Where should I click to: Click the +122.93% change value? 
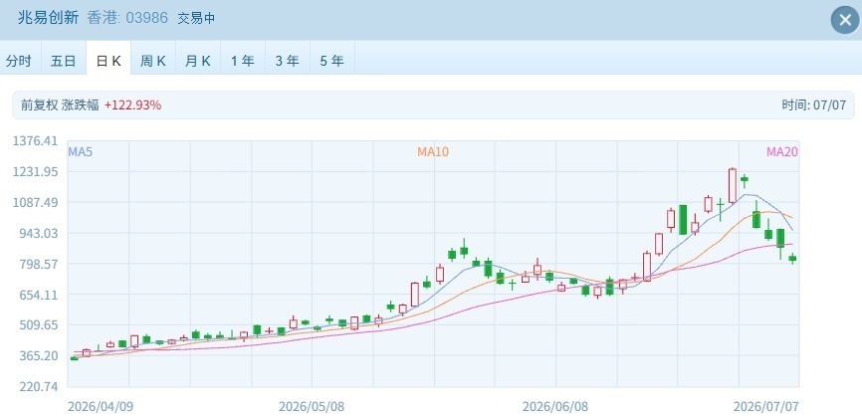(x=133, y=104)
